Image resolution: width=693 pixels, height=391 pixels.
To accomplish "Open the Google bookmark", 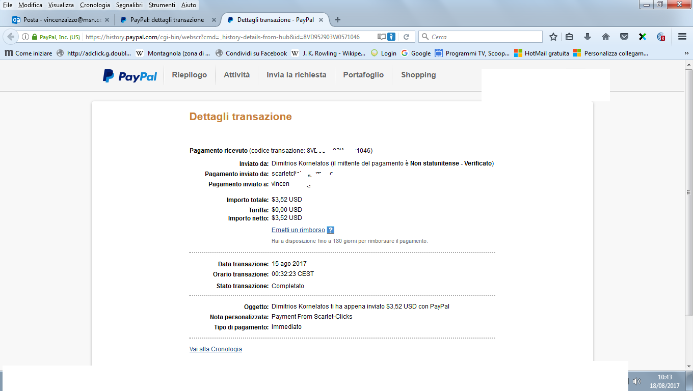I will 416,53.
